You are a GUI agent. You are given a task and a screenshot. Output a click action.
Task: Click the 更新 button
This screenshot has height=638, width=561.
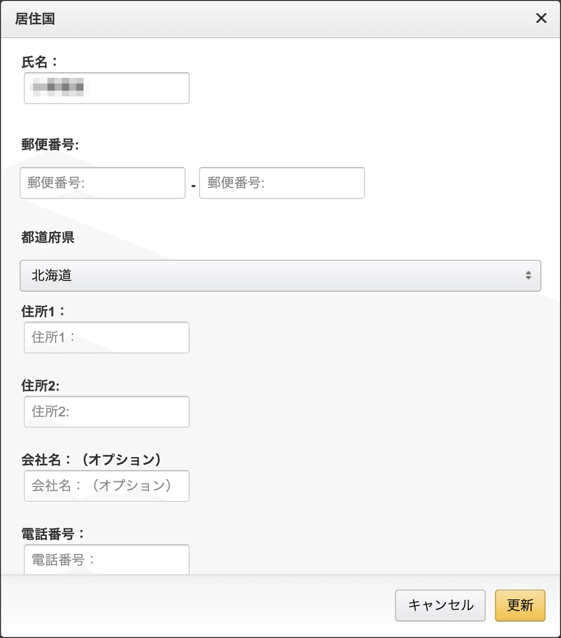tap(520, 606)
